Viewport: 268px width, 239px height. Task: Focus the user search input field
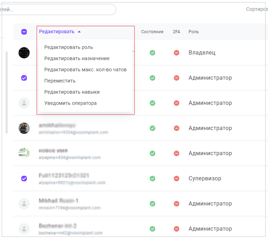pyautogui.click(x=58, y=9)
